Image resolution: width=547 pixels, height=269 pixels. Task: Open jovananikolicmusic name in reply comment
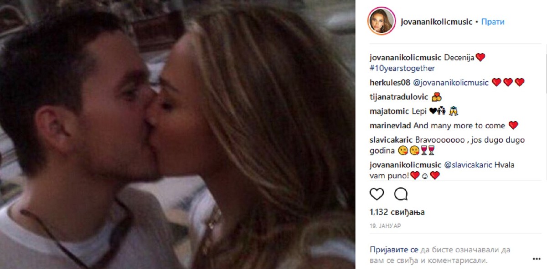tap(405, 165)
